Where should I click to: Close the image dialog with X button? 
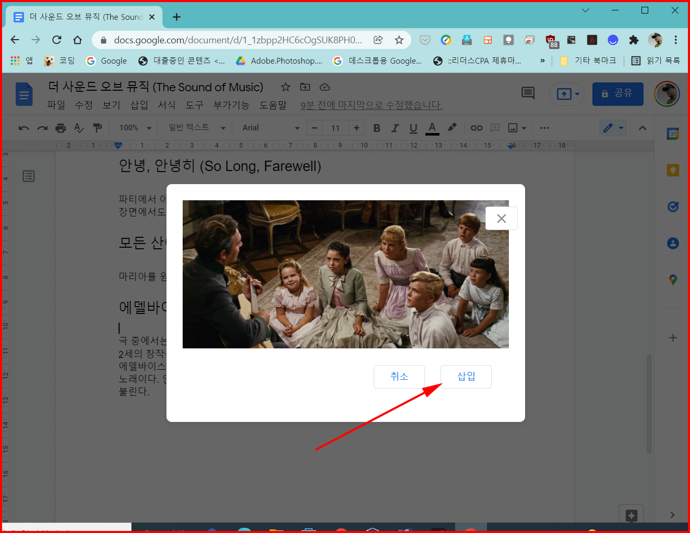tap(502, 219)
